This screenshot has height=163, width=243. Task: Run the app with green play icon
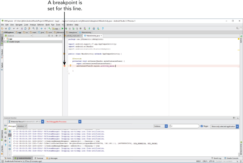pos(62,28)
